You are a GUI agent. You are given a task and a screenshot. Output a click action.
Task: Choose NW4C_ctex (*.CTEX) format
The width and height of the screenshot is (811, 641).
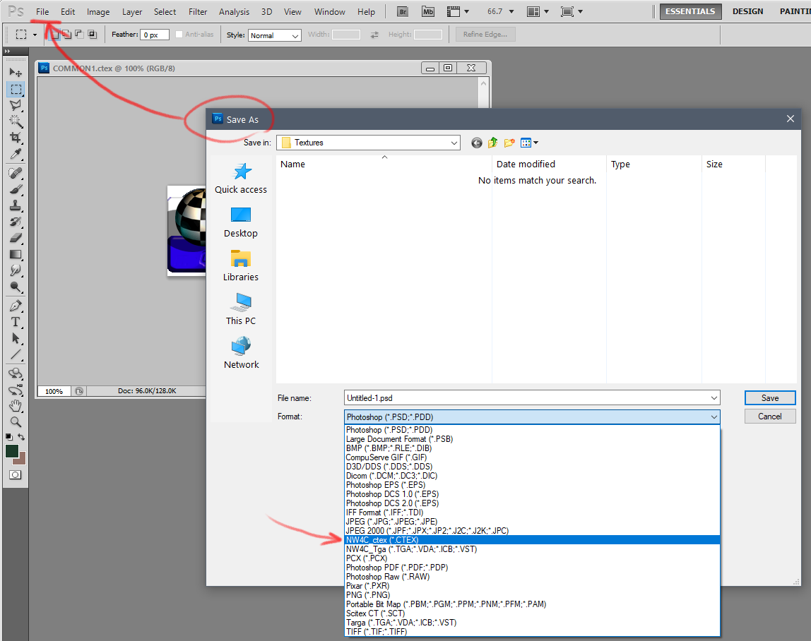pyautogui.click(x=532, y=539)
